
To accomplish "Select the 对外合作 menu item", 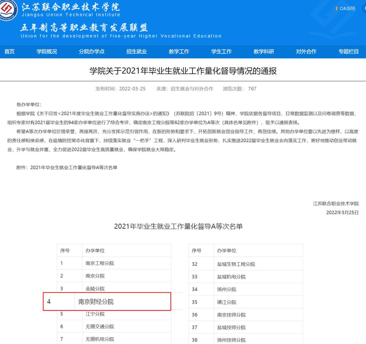I will (x=306, y=52).
